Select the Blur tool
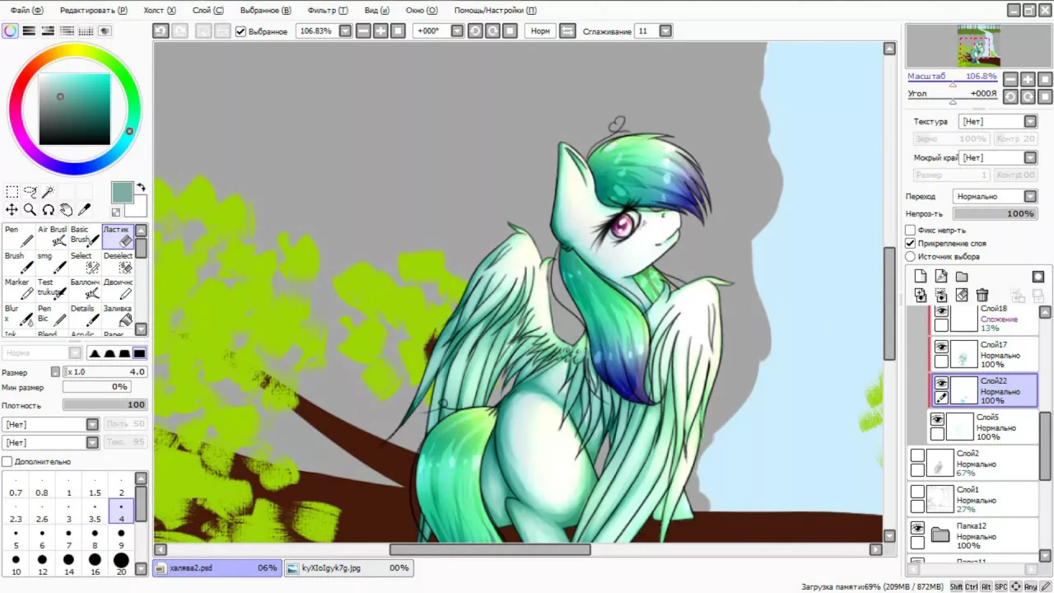The height and width of the screenshot is (593, 1054). click(19, 315)
